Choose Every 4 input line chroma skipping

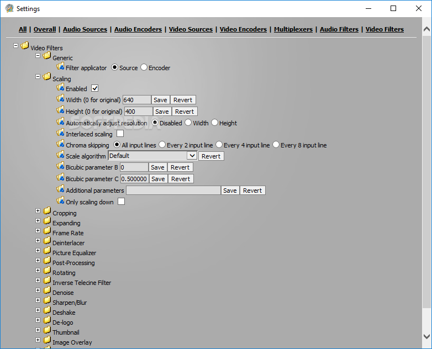219,144
